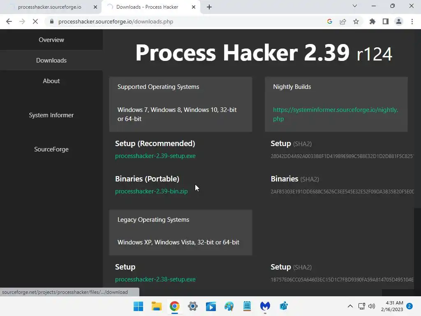
Task: Open the clock showing 4:31 AM
Action: point(392,306)
